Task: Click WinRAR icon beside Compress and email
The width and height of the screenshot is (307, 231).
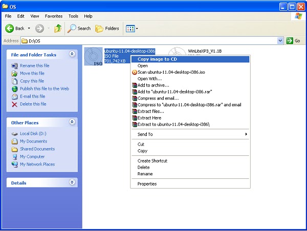Action: tap(135, 99)
